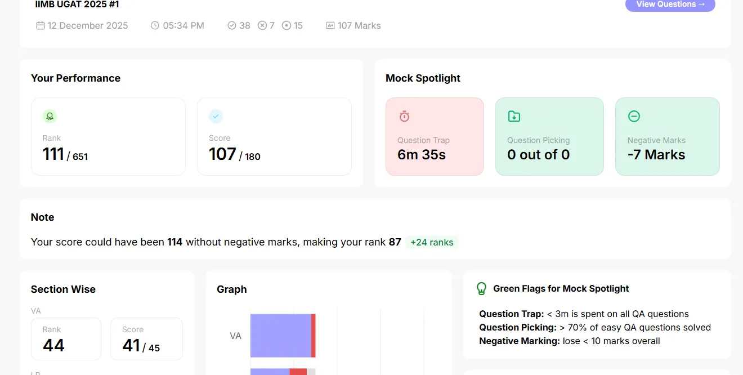Click the +24 ranks green badge

pos(432,242)
